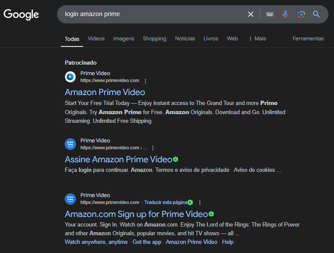
Task: Follow the Get the app sitelink
Action: 147,242
